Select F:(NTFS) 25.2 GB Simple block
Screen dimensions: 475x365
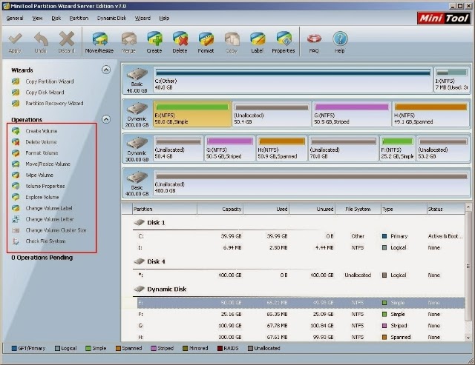tap(397, 149)
